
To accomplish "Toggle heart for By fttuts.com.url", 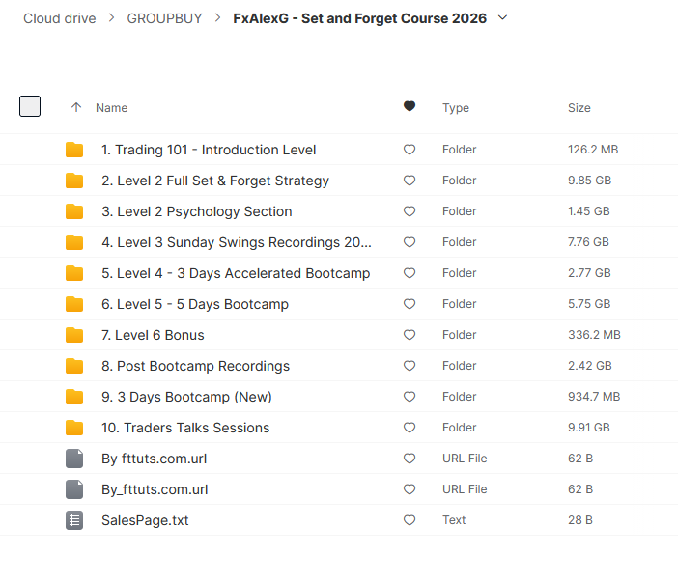I will pos(410,459).
